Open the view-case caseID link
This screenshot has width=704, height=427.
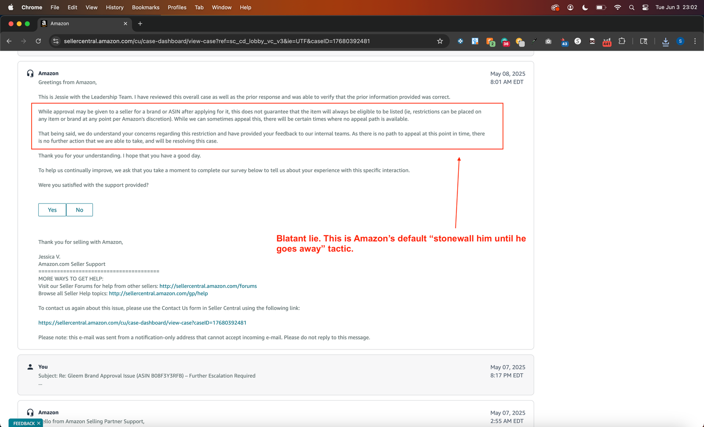tap(142, 323)
